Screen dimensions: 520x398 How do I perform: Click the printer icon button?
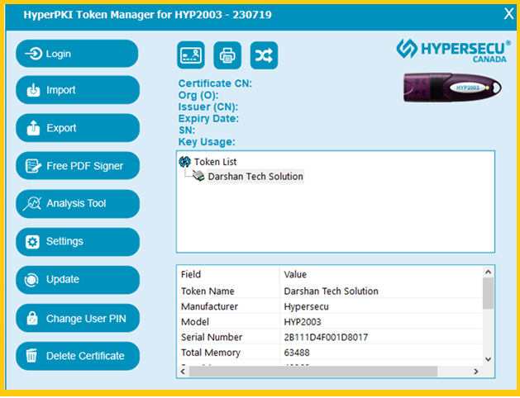coord(227,55)
